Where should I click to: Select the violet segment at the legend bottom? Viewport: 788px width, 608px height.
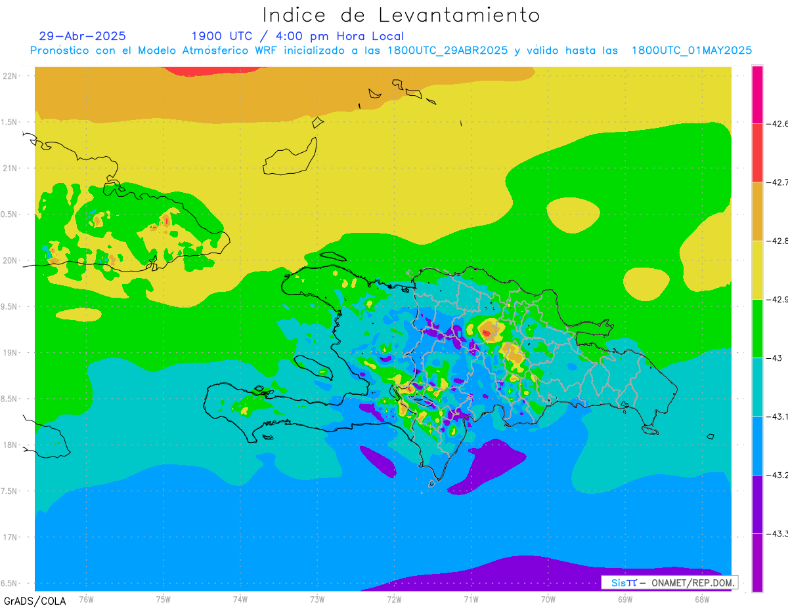coord(757,563)
